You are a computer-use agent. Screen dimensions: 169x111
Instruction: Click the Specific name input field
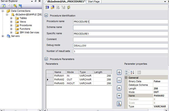pyautogui.click(x=121, y=34)
